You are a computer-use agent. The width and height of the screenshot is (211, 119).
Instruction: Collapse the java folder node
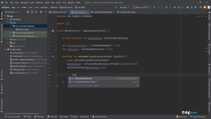click(8, 23)
